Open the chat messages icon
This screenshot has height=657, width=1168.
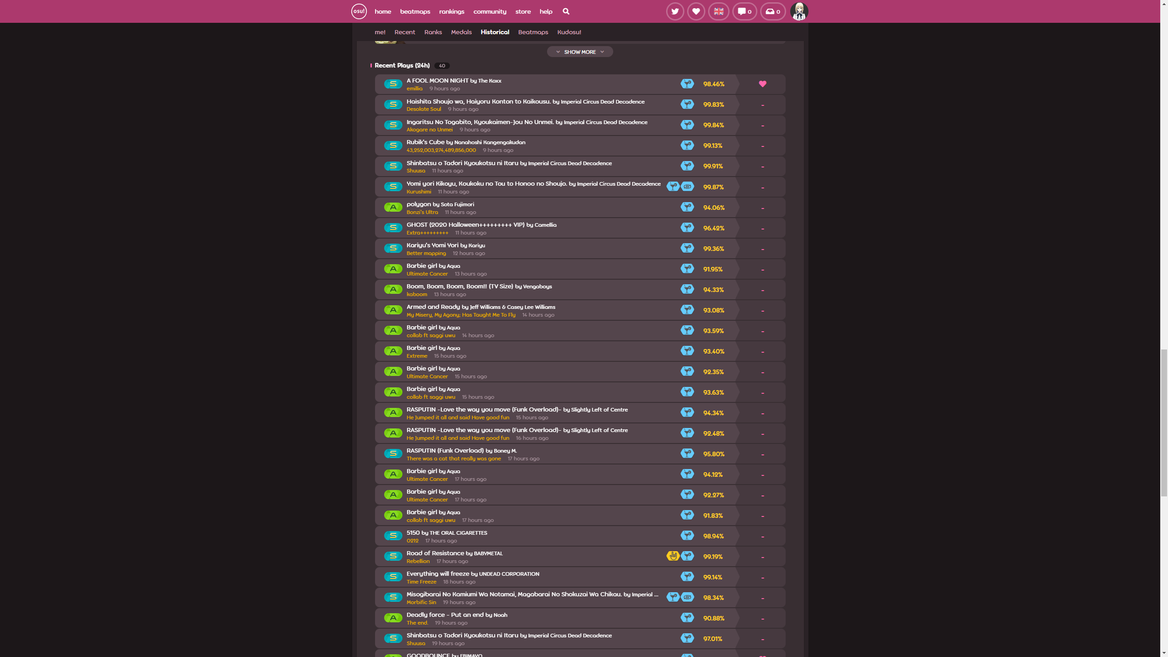[x=745, y=11]
